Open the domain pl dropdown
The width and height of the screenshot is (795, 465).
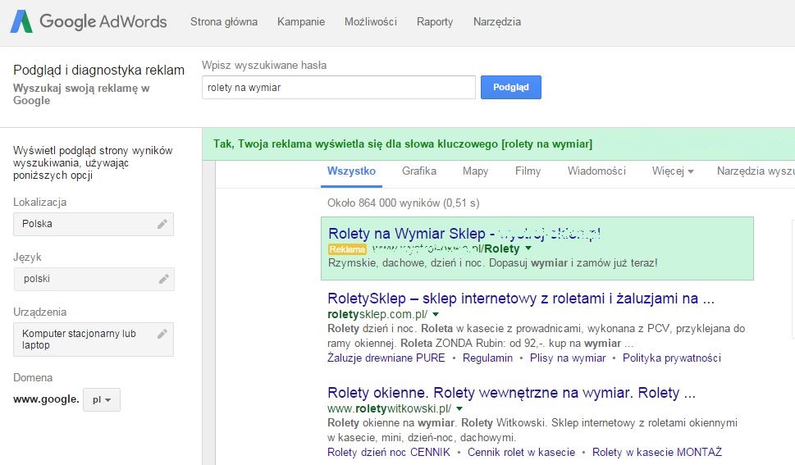point(102,399)
